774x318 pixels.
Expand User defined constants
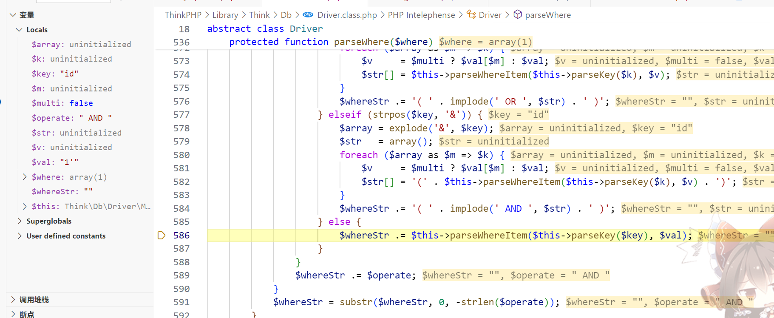tap(19, 236)
